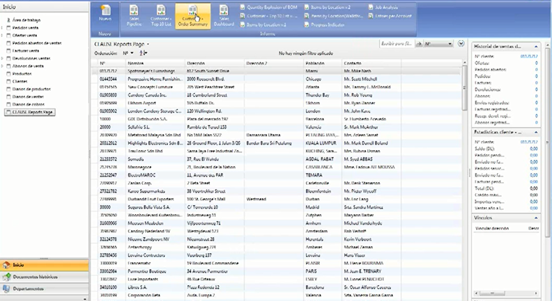The image size is (552, 301).
Task: Click the customer list vertical scrollbar
Action: (x=464, y=88)
